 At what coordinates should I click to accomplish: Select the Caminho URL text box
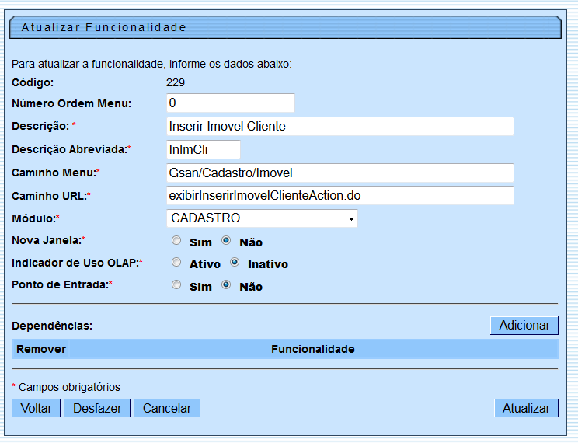339,196
